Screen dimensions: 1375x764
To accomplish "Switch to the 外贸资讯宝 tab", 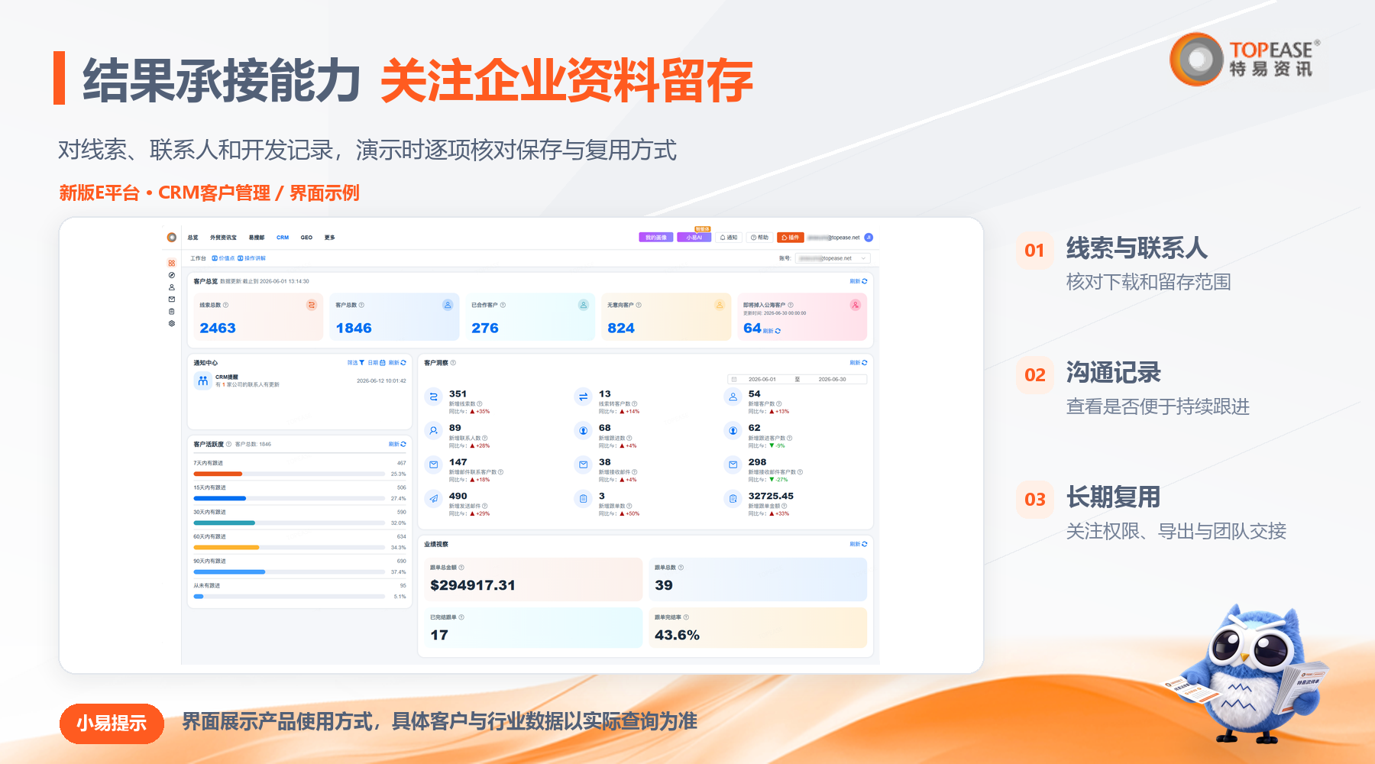I will point(223,238).
